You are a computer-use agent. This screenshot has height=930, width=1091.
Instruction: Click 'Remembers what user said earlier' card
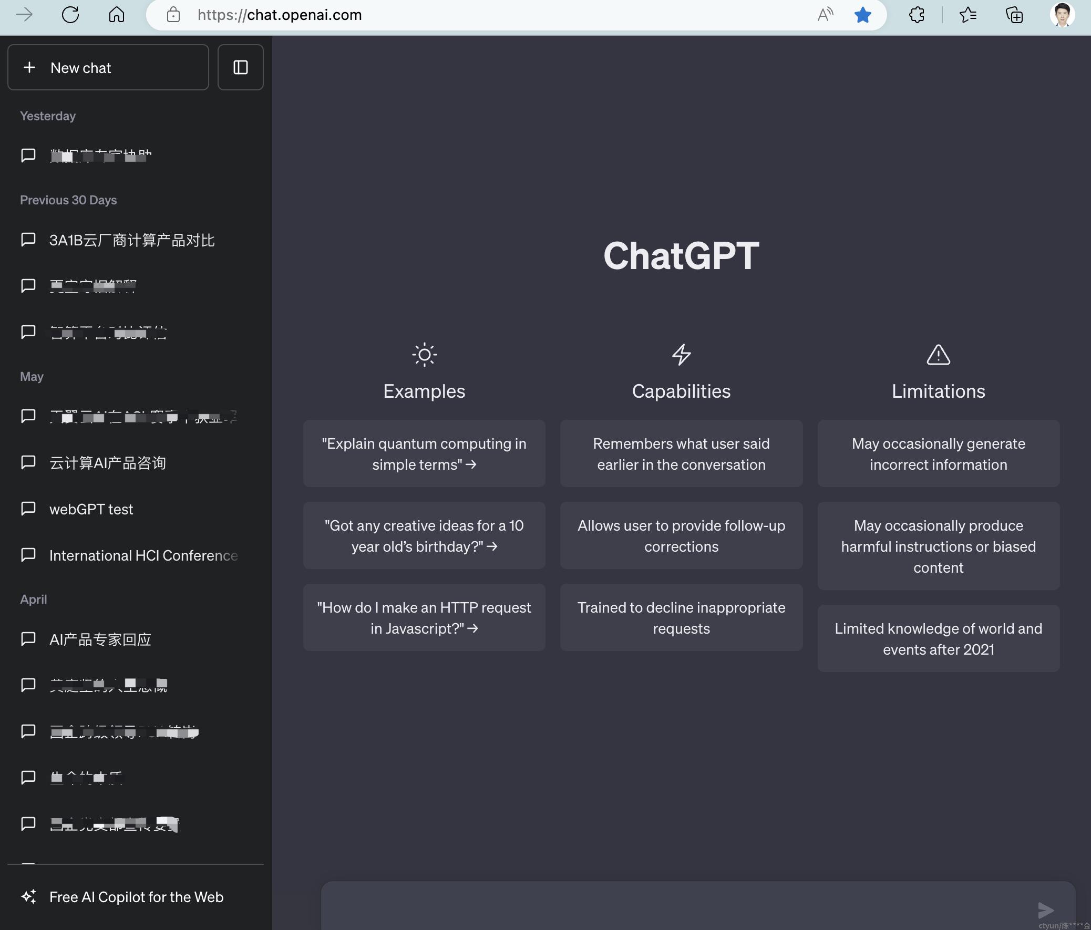(681, 453)
